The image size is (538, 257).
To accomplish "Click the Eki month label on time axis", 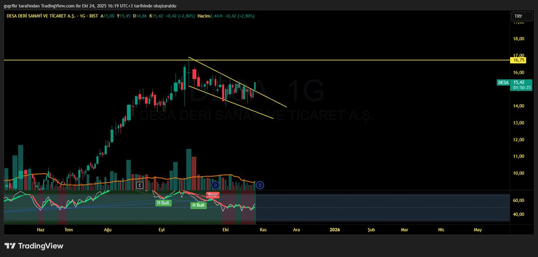I will point(226,230).
